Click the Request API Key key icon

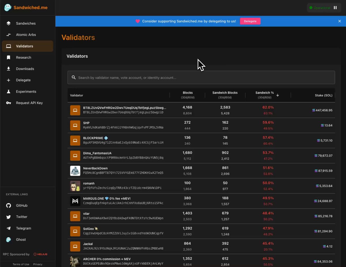(x=9, y=103)
